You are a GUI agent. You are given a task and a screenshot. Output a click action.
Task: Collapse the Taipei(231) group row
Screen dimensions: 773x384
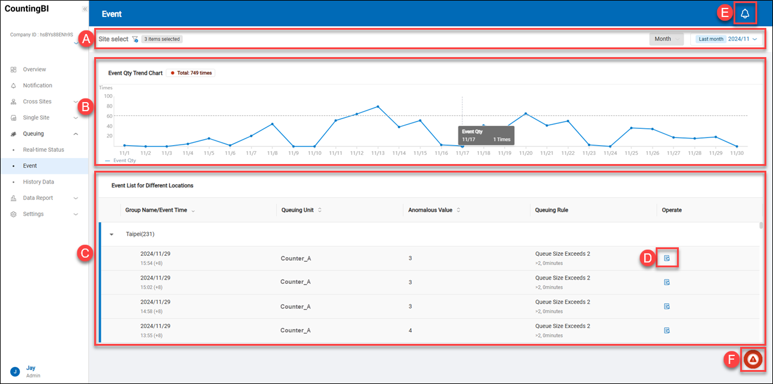click(x=112, y=234)
